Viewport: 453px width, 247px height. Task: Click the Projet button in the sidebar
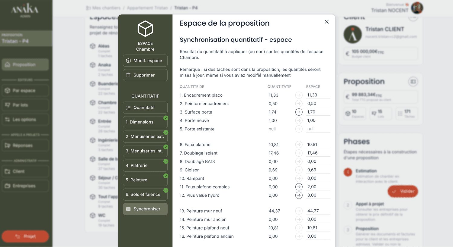coord(25,236)
